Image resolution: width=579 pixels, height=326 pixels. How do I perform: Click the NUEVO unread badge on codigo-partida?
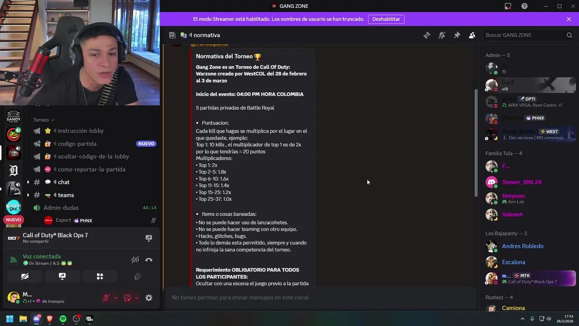(146, 144)
